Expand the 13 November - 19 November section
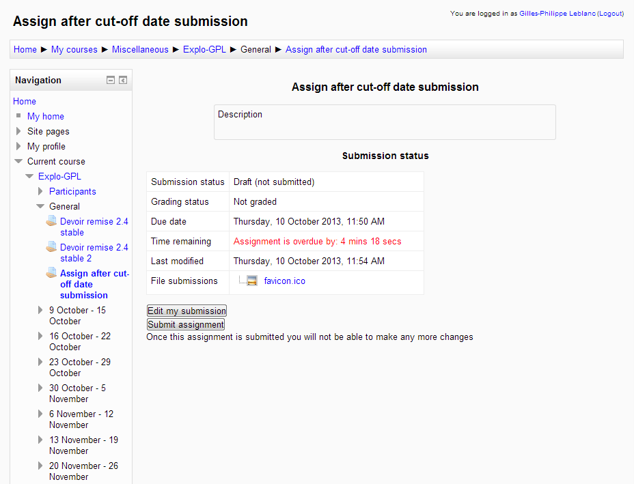The image size is (634, 484). [x=40, y=440]
